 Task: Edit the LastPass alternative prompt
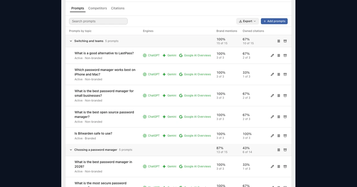pyautogui.click(x=272, y=56)
